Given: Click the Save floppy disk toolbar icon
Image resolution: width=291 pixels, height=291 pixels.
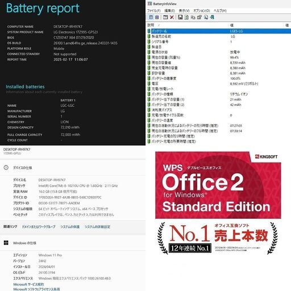Looking at the screenshot, I should point(180,17).
